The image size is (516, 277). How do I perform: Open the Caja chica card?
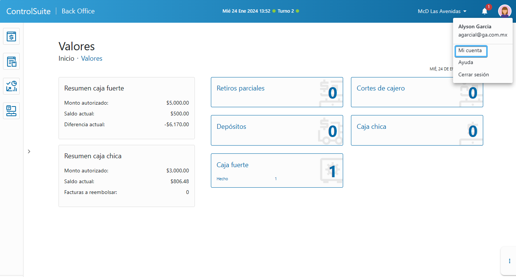click(x=417, y=130)
